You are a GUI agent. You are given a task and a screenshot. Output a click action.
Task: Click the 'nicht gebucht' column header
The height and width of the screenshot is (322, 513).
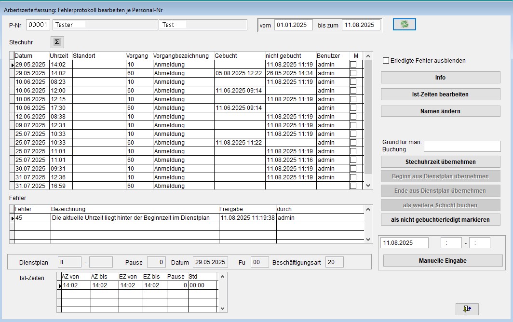point(291,56)
